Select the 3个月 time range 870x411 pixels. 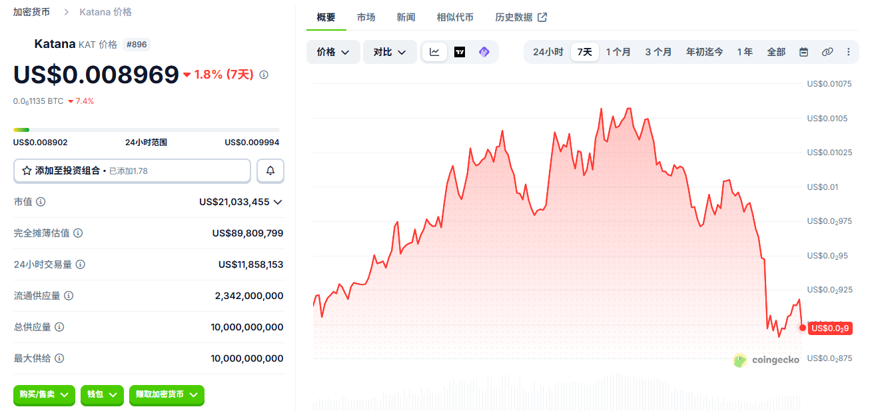click(658, 52)
